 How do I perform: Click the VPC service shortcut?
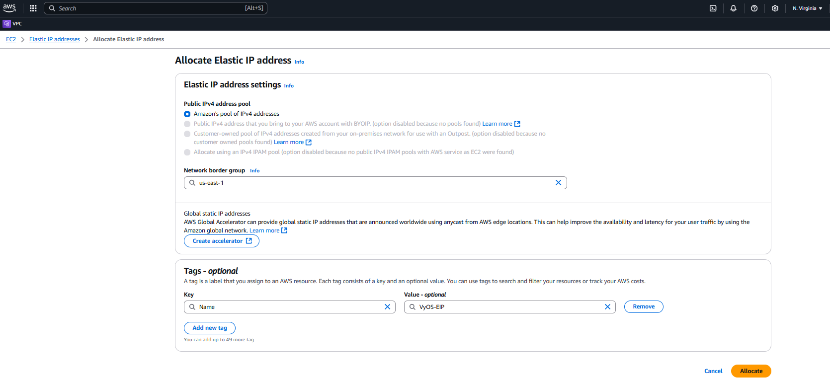tap(13, 23)
